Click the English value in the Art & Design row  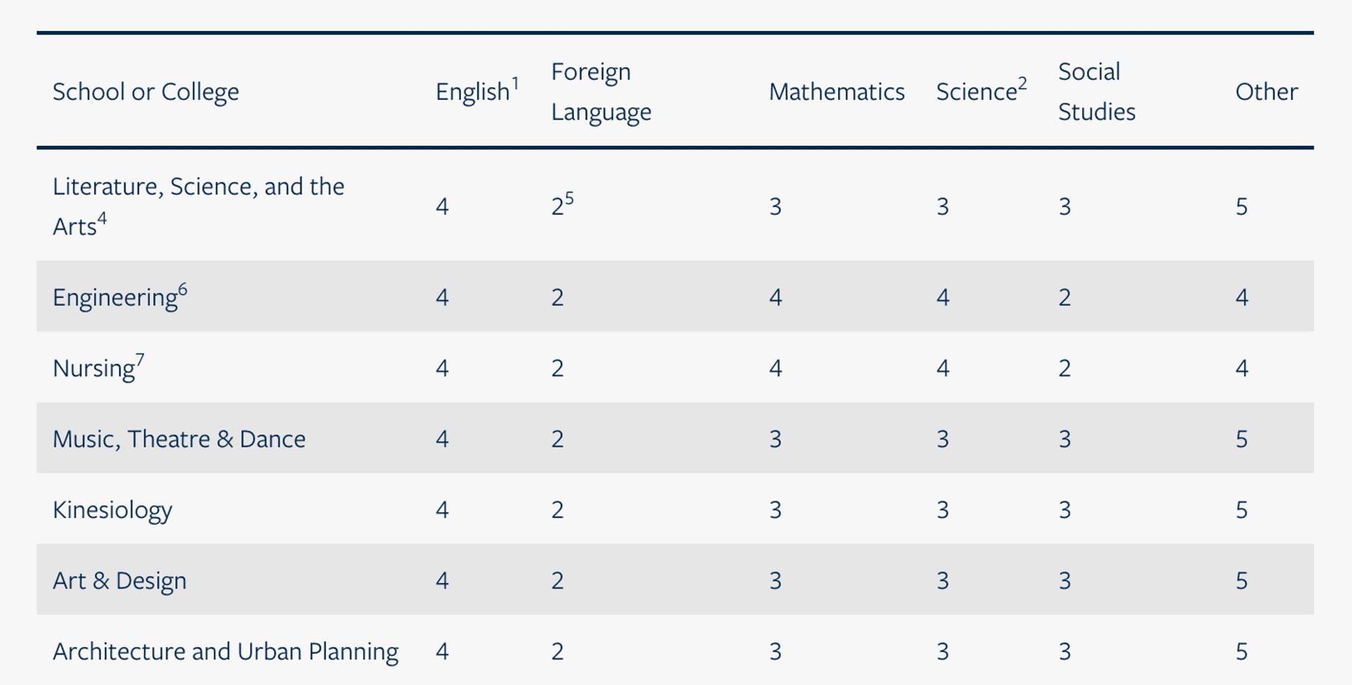442,581
